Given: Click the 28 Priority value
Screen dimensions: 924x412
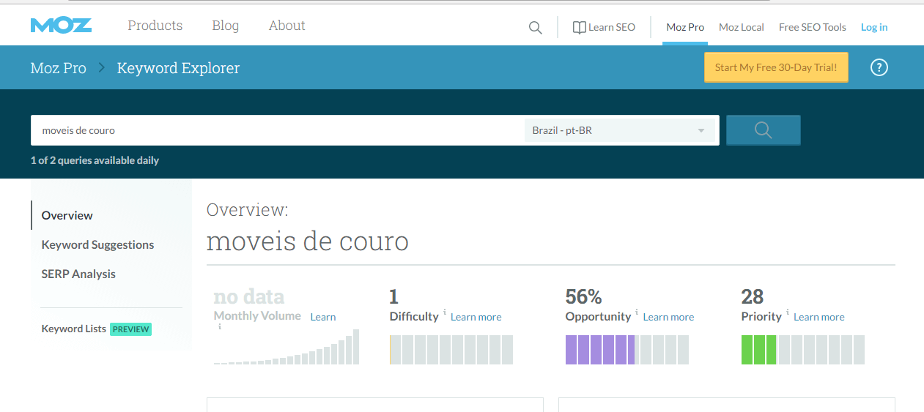Looking at the screenshot, I should 753,296.
